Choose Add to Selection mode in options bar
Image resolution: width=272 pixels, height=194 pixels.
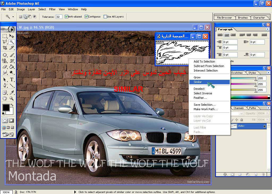(x=25, y=17)
